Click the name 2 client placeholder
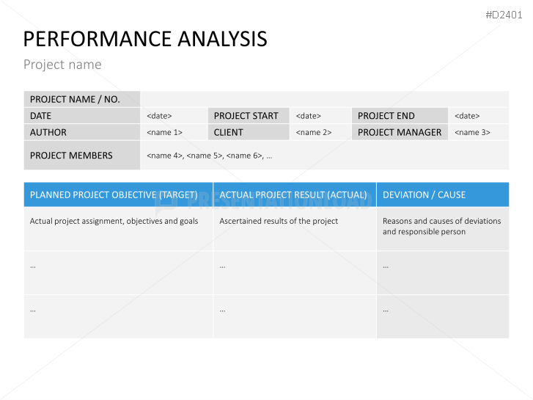The image size is (533, 400). tap(314, 133)
